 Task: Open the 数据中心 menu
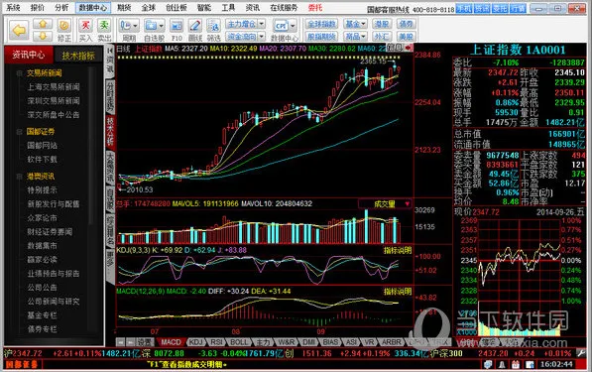pos(93,8)
